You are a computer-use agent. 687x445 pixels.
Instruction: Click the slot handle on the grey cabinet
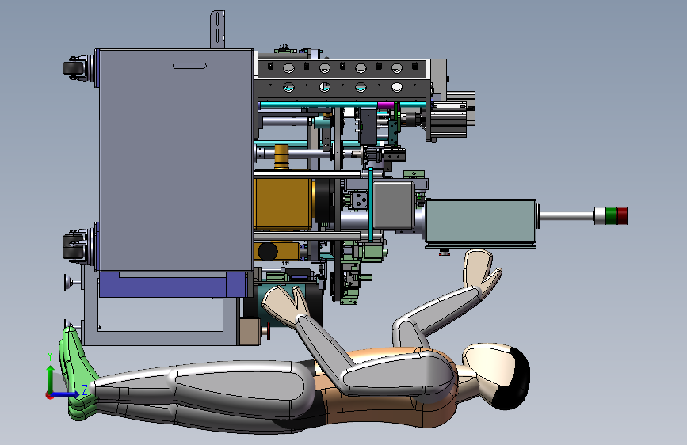coord(189,66)
